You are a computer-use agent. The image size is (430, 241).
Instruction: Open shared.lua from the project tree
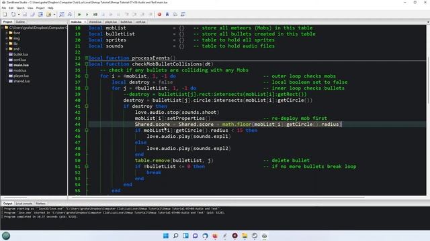tap(21, 81)
